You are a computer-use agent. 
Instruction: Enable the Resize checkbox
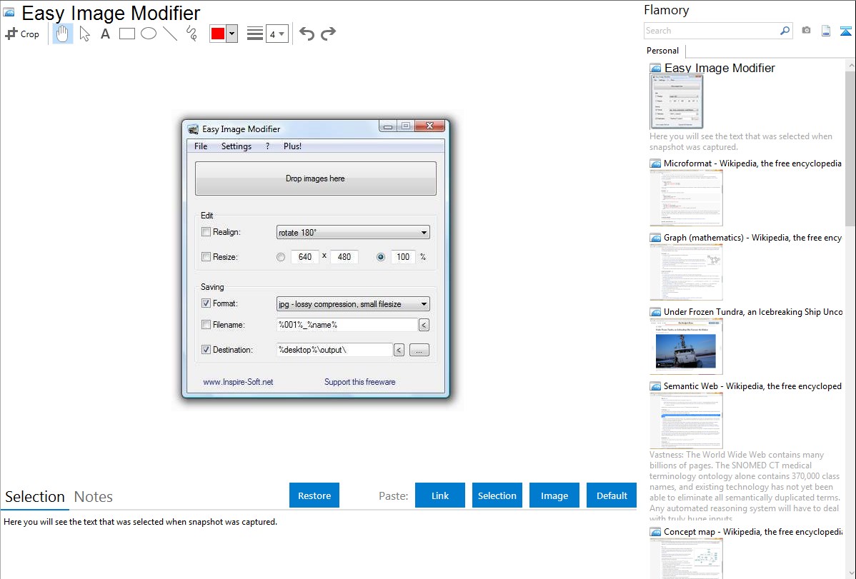click(x=206, y=256)
